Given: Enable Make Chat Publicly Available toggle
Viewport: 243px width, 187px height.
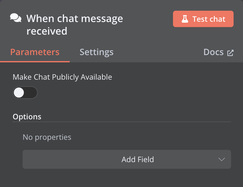Looking at the screenshot, I should [x=25, y=93].
